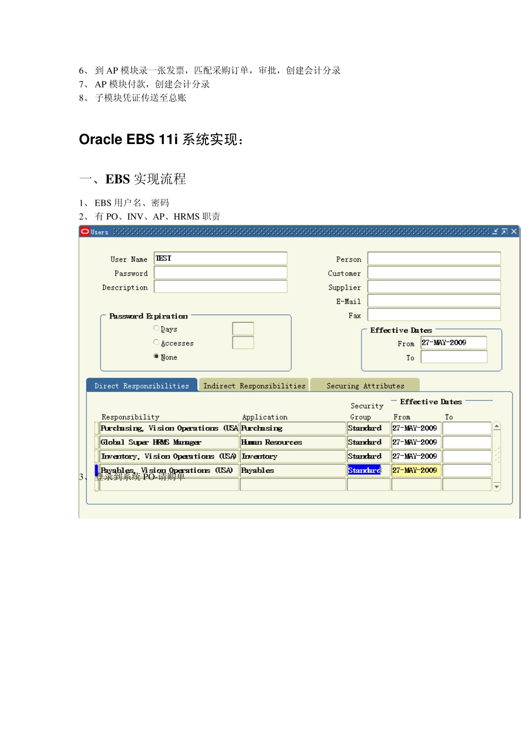Click the Description input field
Image resolution: width=522 pixels, height=739 pixels.
pyautogui.click(x=220, y=286)
